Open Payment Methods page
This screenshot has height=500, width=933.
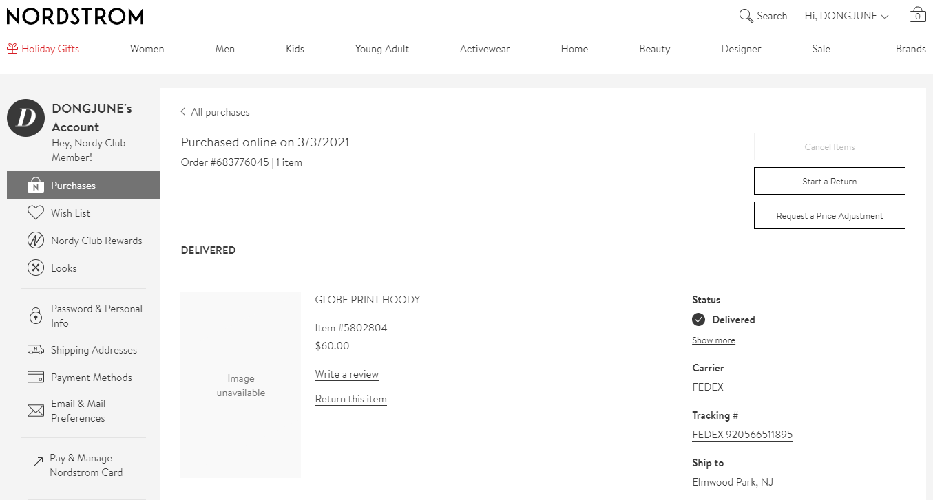coord(92,378)
